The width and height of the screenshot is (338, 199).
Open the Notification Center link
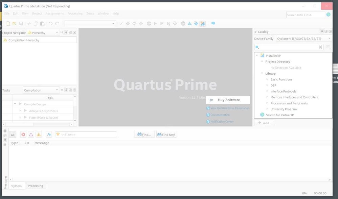(222, 122)
